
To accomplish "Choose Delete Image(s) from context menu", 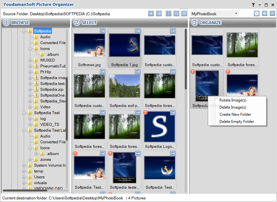I will click(237, 107).
